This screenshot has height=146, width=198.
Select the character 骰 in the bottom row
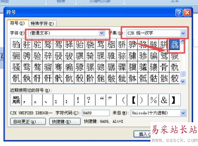(79, 78)
